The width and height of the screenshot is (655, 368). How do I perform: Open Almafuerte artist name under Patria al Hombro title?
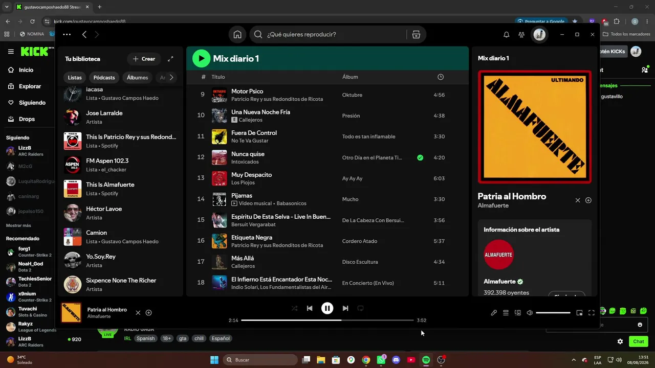point(493,205)
